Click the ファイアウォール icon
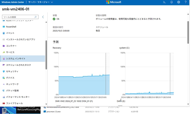 tap(4, 103)
